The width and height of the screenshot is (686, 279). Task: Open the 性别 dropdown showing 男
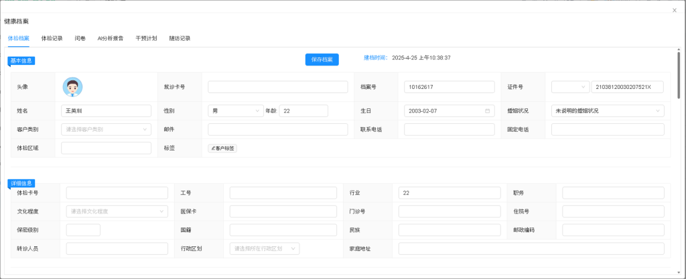[x=236, y=111]
